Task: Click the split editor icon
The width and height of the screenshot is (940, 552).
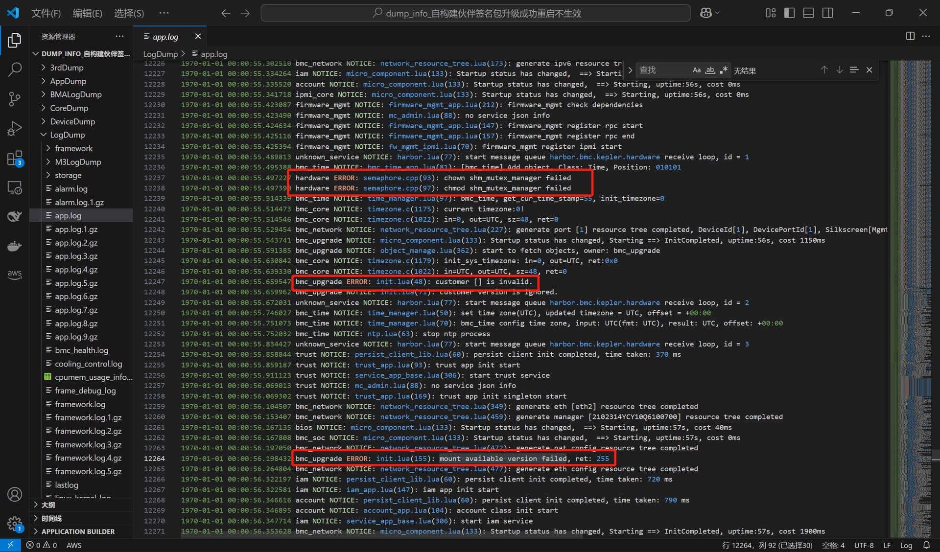Action: (910, 36)
